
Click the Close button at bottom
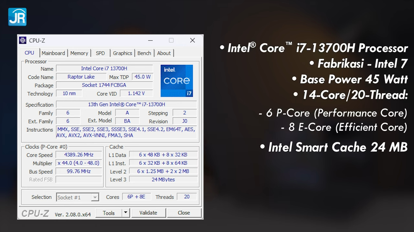point(184,213)
